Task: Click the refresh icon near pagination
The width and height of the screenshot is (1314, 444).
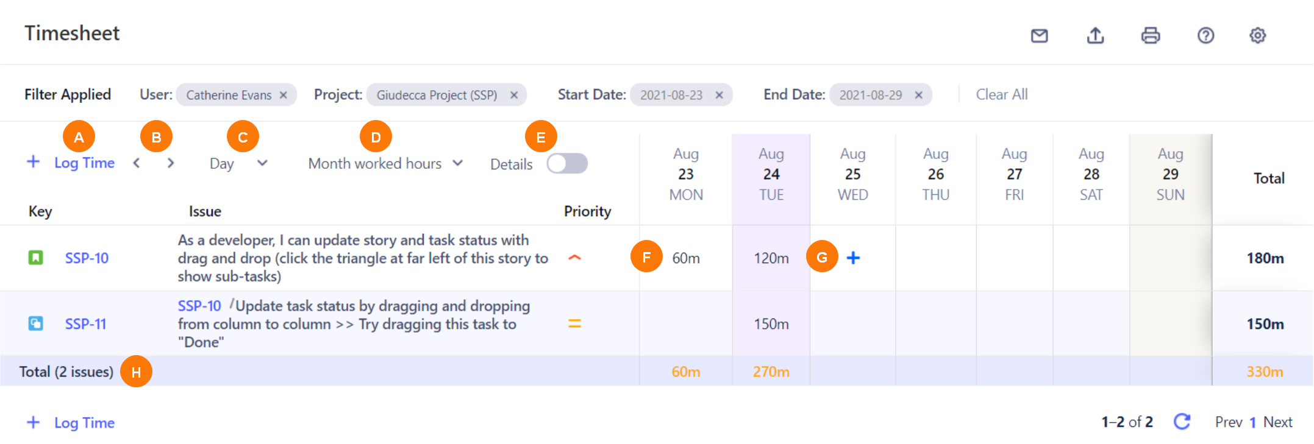Action: point(1182,421)
